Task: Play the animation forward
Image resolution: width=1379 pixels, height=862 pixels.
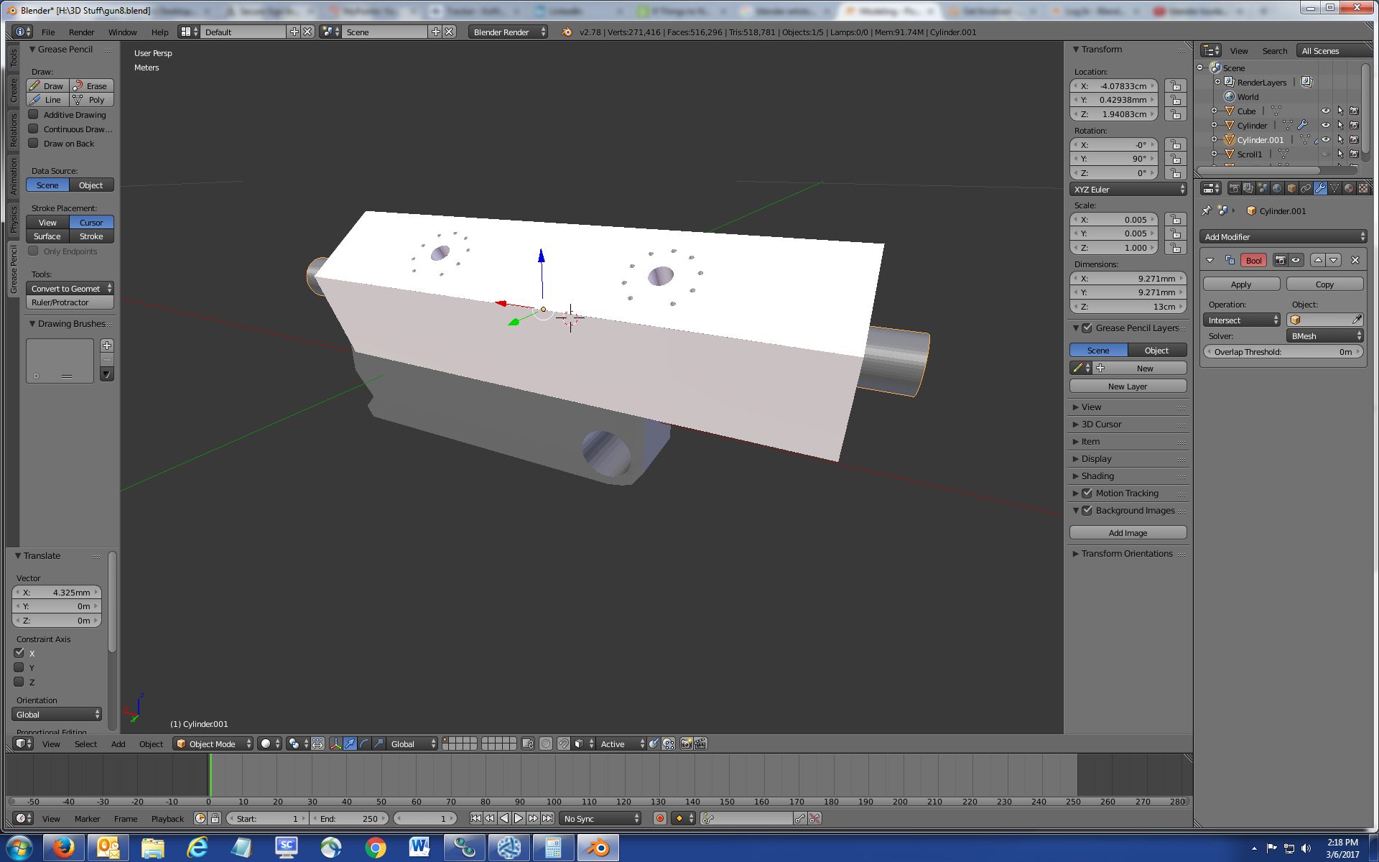Action: [x=519, y=818]
